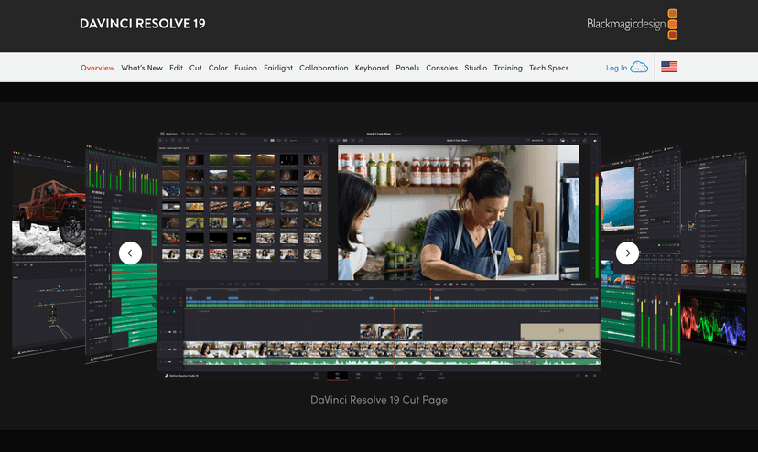
Task: Switch to the Fusion section
Action: [x=245, y=68]
